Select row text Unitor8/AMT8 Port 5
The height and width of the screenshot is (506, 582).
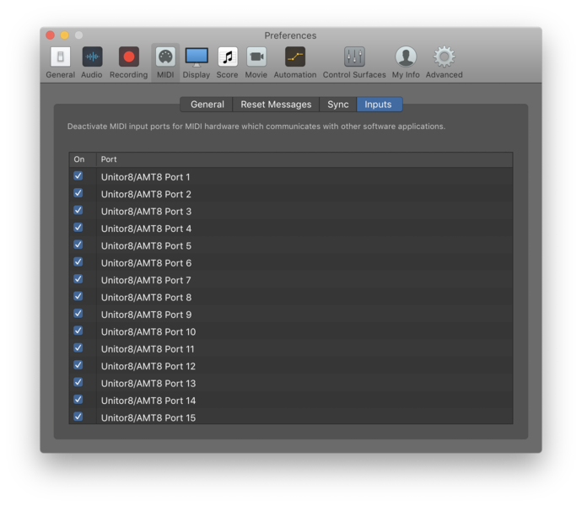[146, 245]
